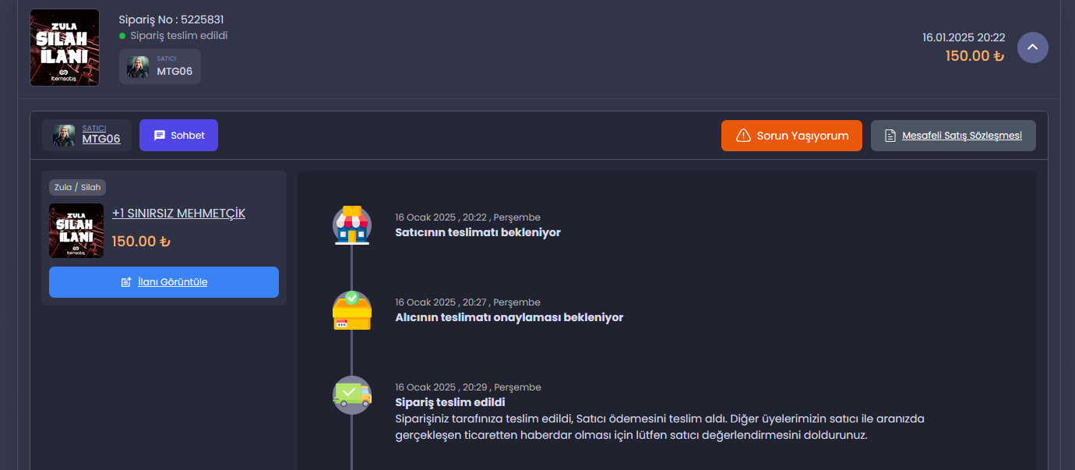Click the warning triangle icon in Sorun Yaşıyorum
Image resolution: width=1075 pixels, height=470 pixels.
click(x=743, y=136)
